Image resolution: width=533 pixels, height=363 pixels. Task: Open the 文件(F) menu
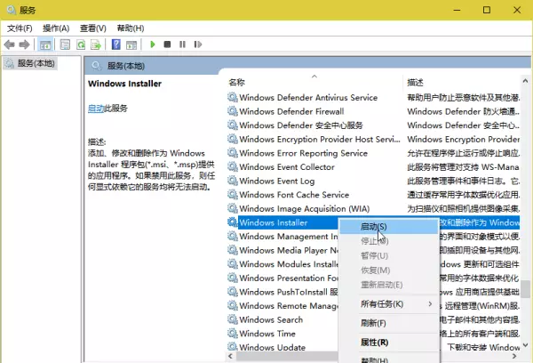pyautogui.click(x=20, y=28)
